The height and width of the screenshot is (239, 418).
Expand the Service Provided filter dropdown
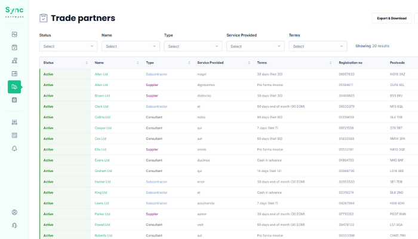pos(255,46)
